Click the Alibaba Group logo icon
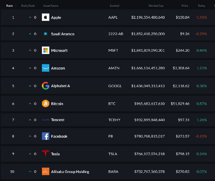This screenshot has width=215, height=181. [46, 171]
